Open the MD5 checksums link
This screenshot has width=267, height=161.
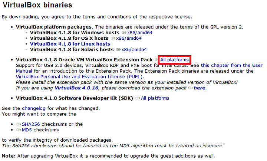click(x=27, y=130)
